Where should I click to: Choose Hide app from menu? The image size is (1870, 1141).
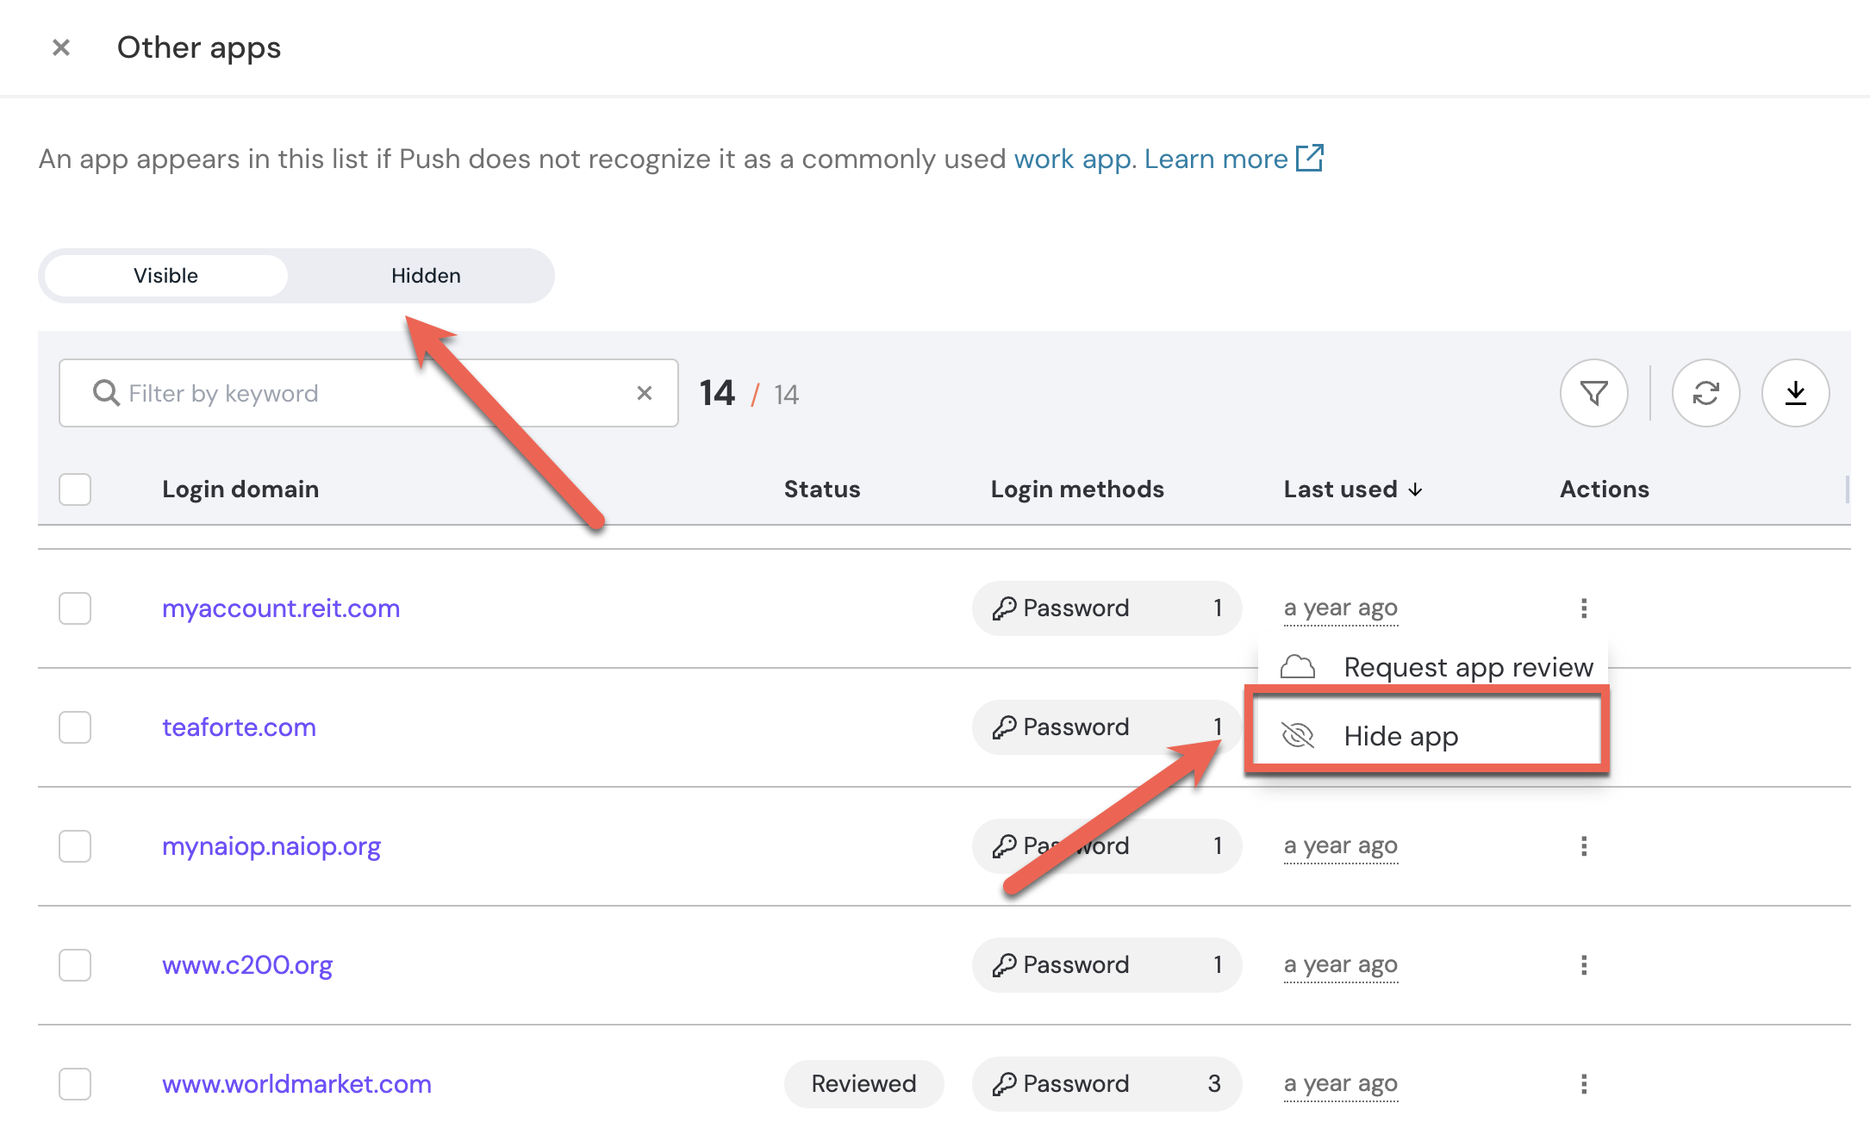(1427, 737)
